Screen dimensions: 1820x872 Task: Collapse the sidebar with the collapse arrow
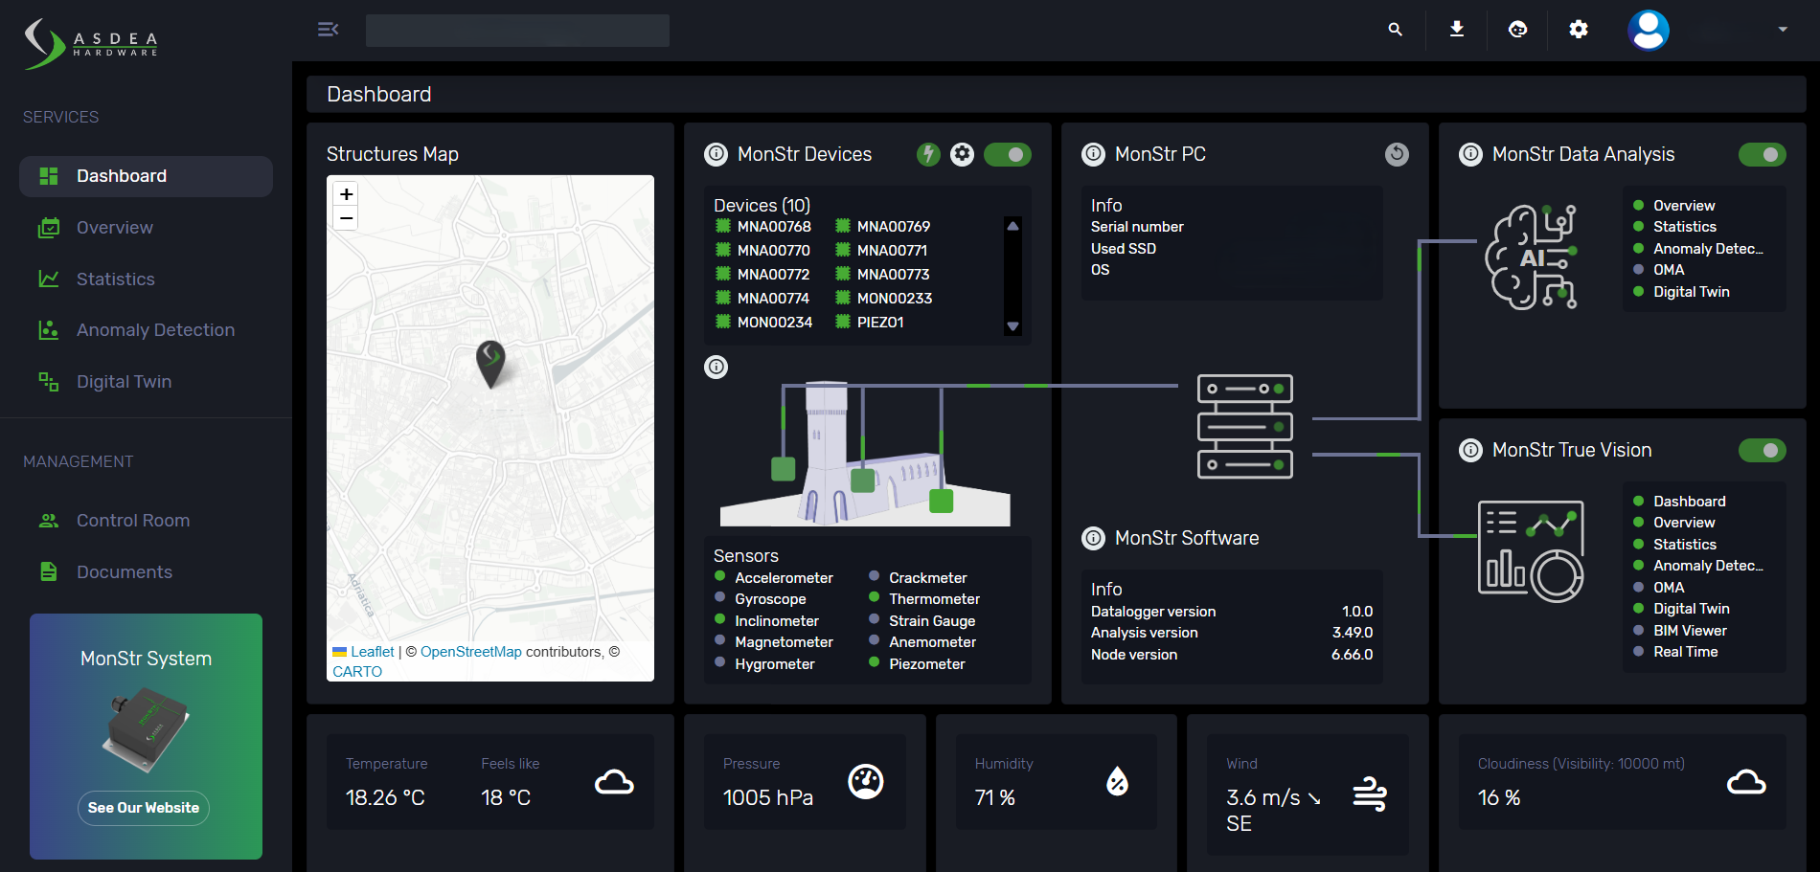pyautogui.click(x=328, y=30)
